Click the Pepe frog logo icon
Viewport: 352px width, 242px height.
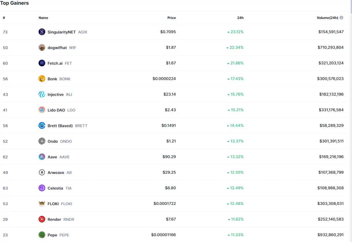pyautogui.click(x=42, y=235)
